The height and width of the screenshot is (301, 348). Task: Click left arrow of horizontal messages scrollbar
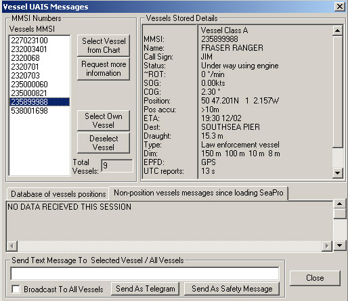click(12, 246)
